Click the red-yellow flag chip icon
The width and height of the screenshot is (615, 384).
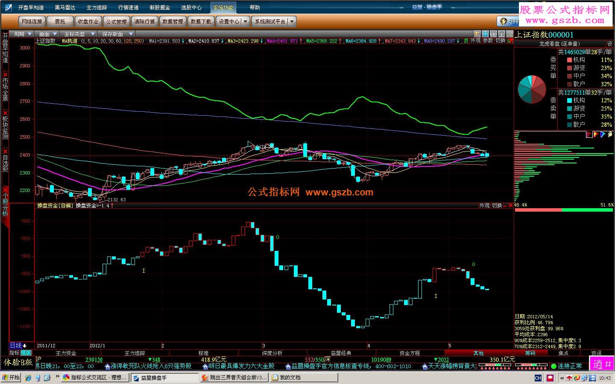596,134
